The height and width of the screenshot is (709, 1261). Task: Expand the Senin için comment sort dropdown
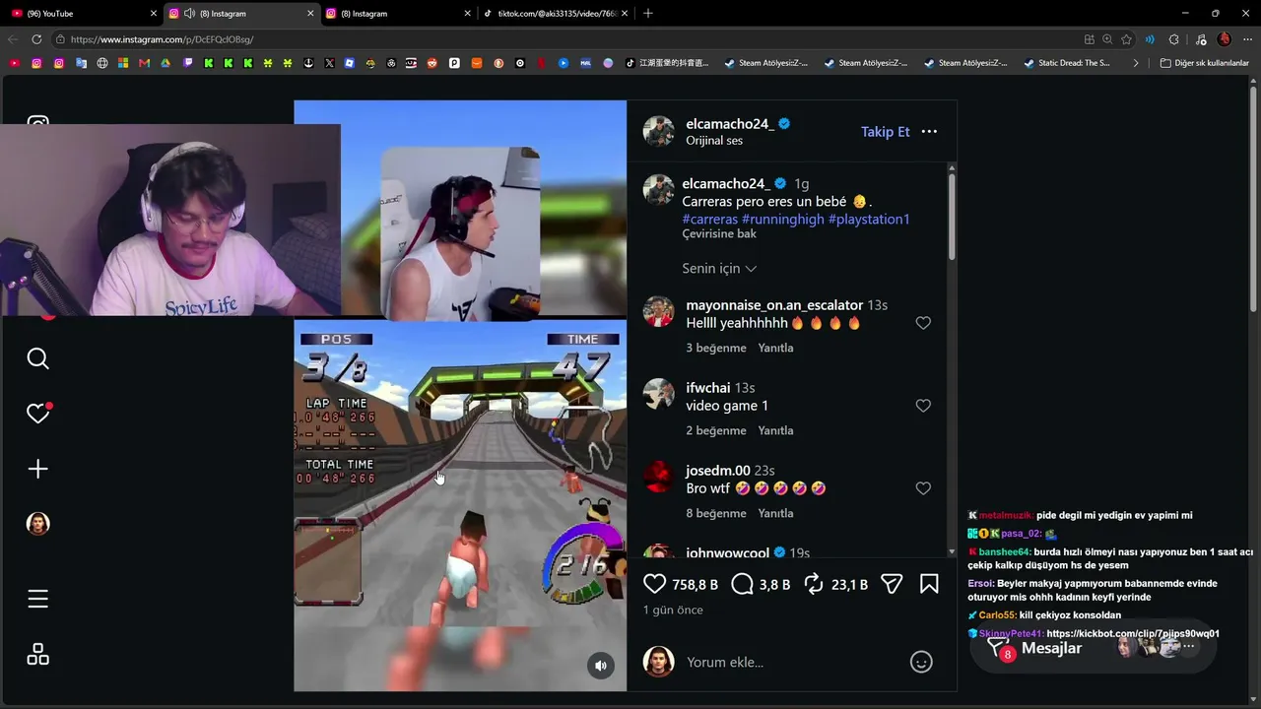tap(719, 268)
